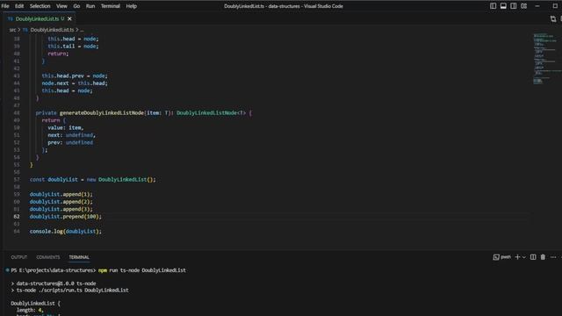The width and height of the screenshot is (562, 316).
Task: Open the Edit menu
Action: 19,6
